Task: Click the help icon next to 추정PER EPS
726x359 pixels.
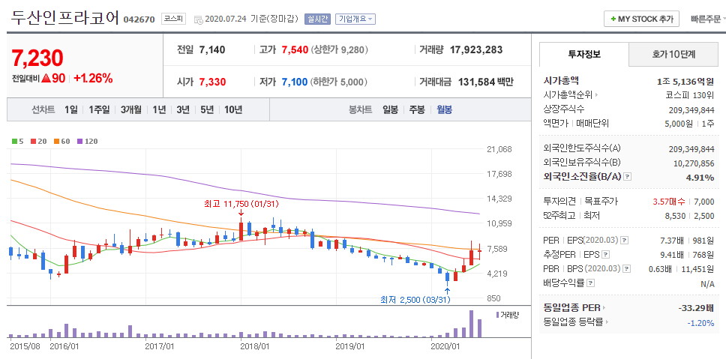Action: [605, 254]
